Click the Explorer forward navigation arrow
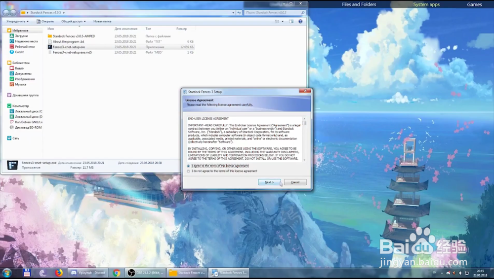Screen dimensions: 494x279 pyautogui.click(x=13, y=13)
